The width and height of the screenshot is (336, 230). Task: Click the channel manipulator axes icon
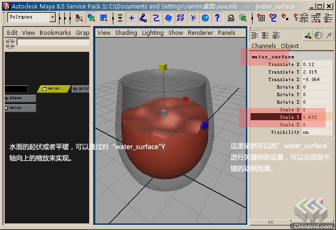pyautogui.click(x=308, y=35)
